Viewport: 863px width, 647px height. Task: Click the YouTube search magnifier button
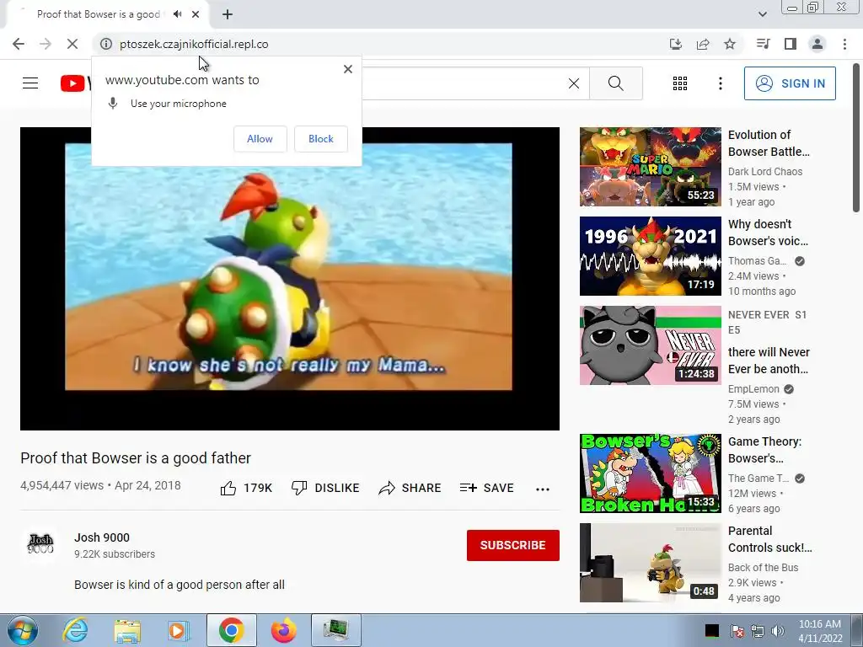tap(616, 83)
